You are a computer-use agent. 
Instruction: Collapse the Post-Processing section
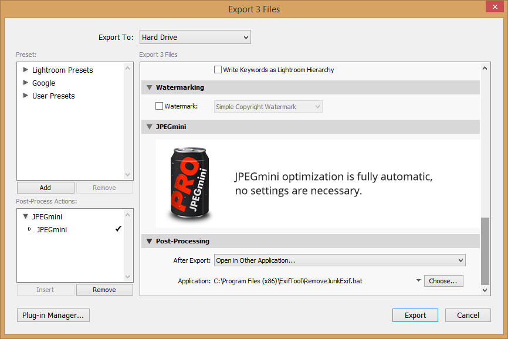point(150,241)
